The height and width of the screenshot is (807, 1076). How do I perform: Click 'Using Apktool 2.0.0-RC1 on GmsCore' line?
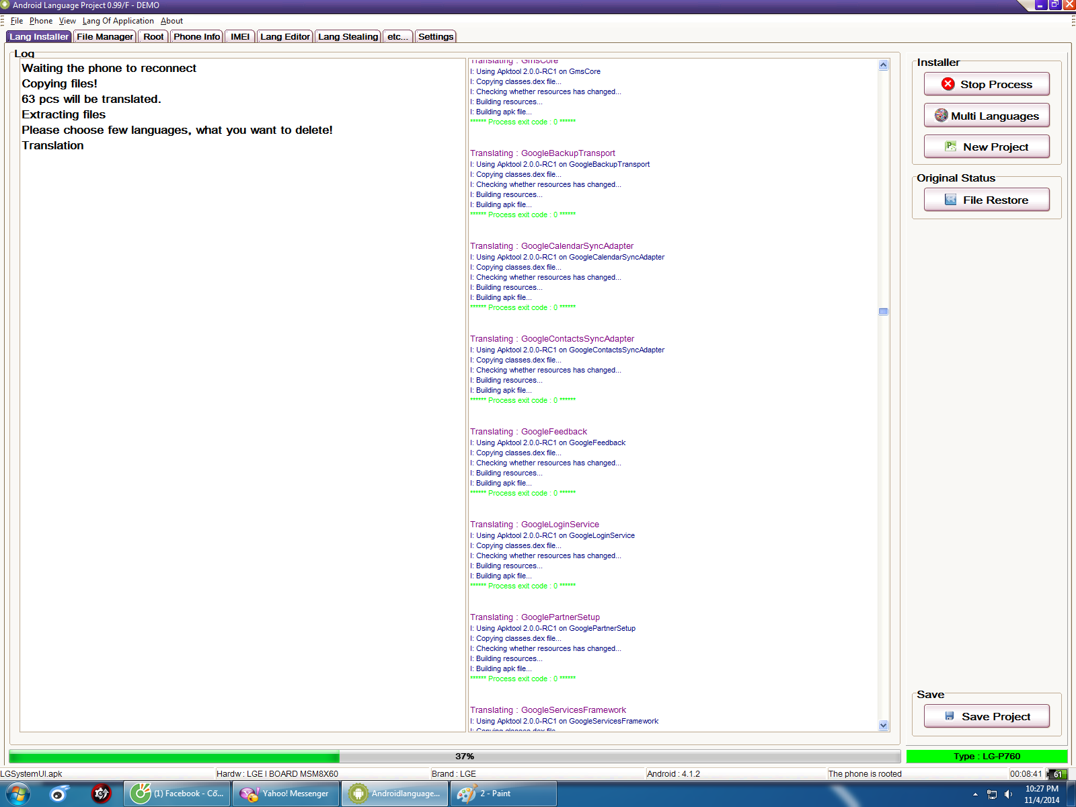click(x=535, y=71)
